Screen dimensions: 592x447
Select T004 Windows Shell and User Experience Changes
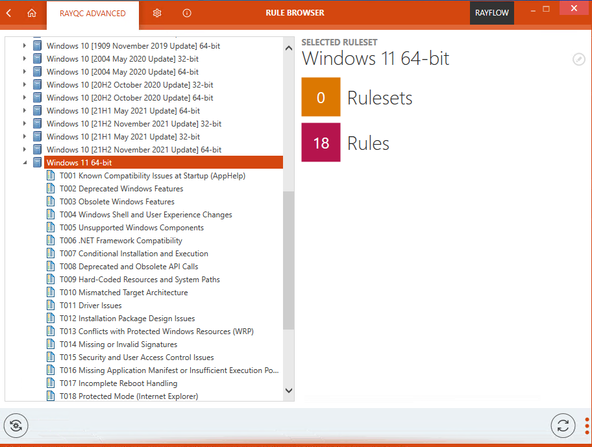(146, 215)
